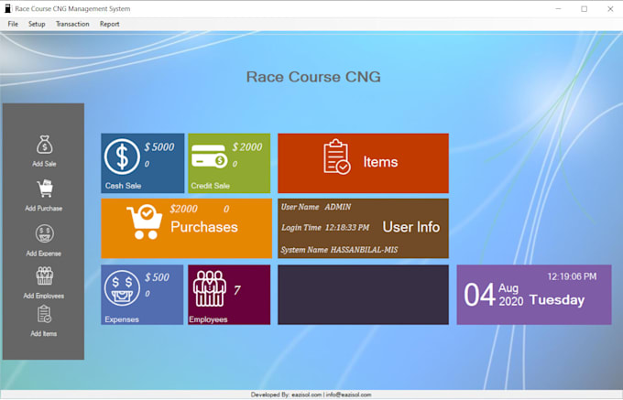Click the people icon on Employees tile
The width and height of the screenshot is (623, 400).
tap(210, 288)
